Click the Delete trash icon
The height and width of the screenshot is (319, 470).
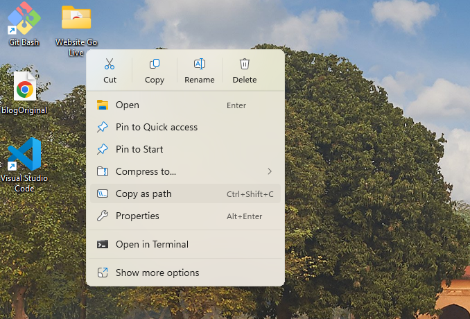(x=244, y=64)
